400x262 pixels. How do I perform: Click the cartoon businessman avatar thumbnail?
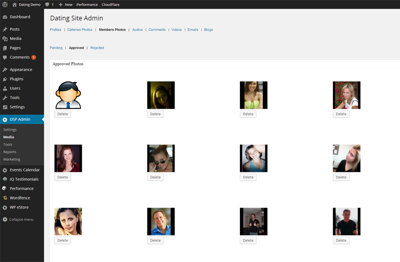[x=68, y=95]
